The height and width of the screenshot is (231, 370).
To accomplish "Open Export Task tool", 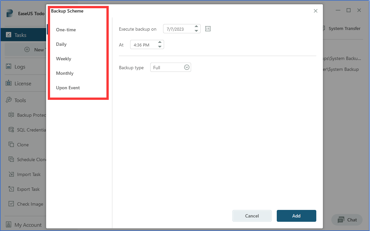I will pos(28,189).
